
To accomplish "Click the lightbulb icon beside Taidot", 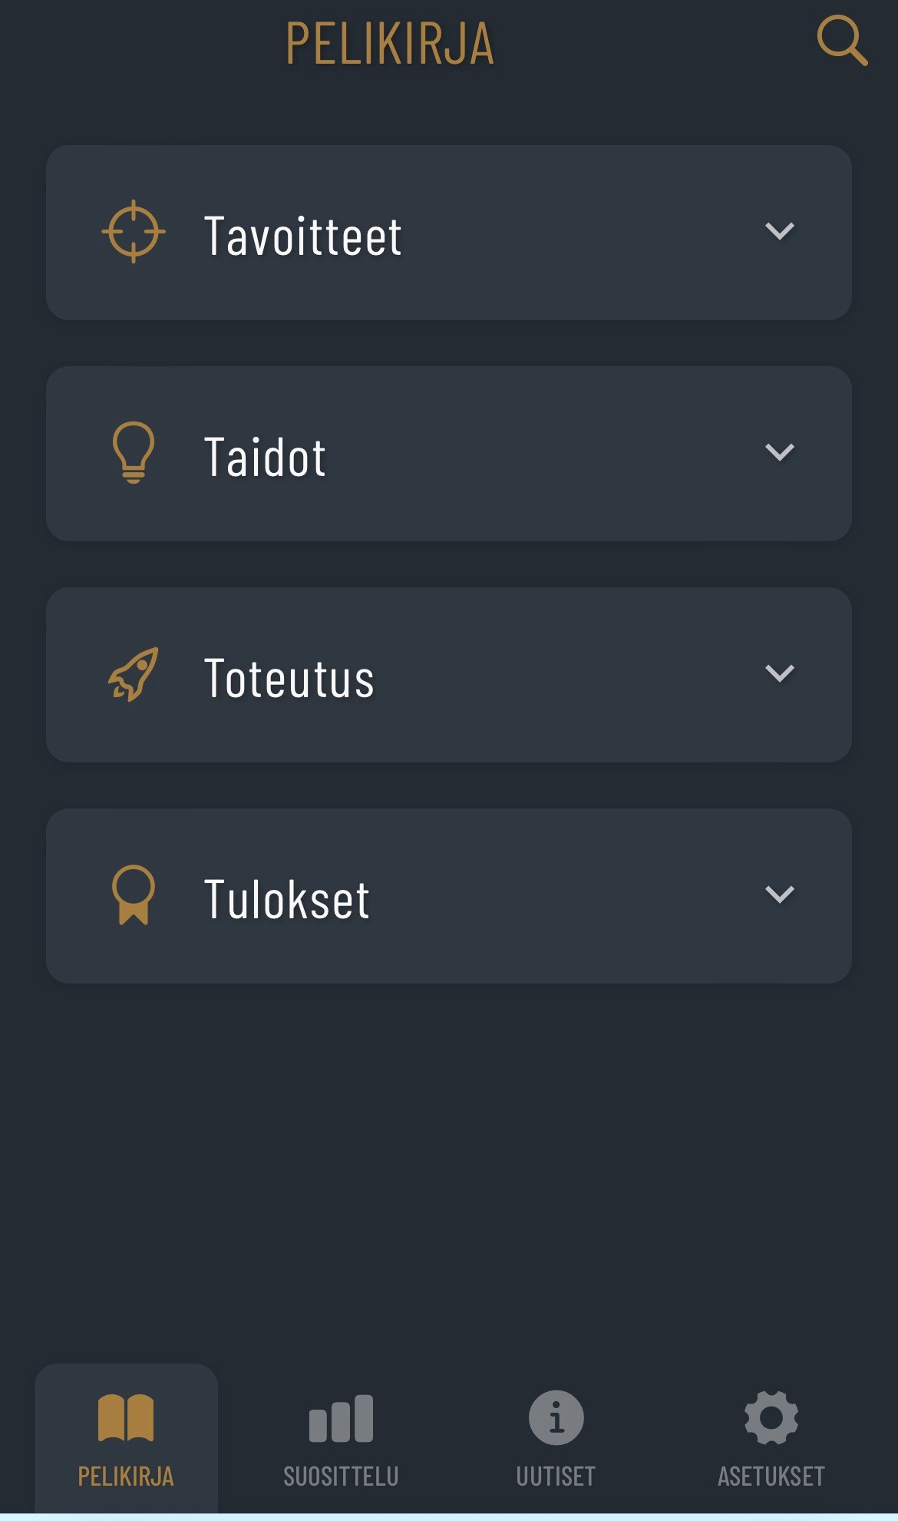I will tap(134, 451).
